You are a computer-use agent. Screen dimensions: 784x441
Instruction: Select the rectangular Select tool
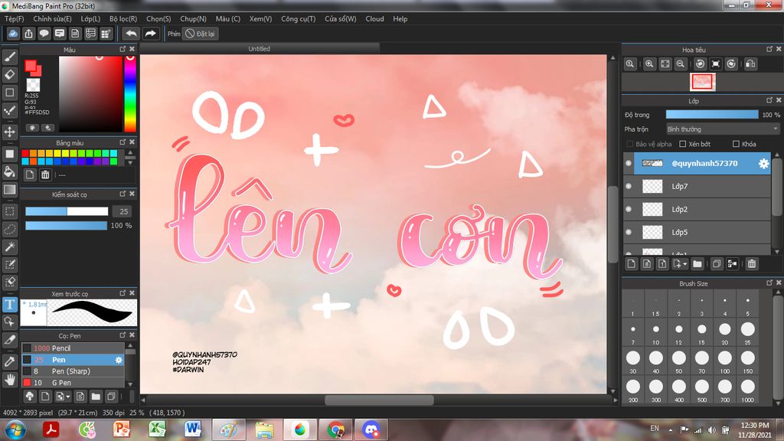pos(9,211)
